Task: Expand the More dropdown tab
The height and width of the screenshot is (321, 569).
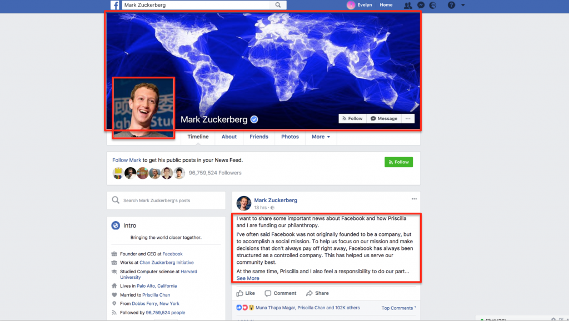Action: click(x=321, y=137)
